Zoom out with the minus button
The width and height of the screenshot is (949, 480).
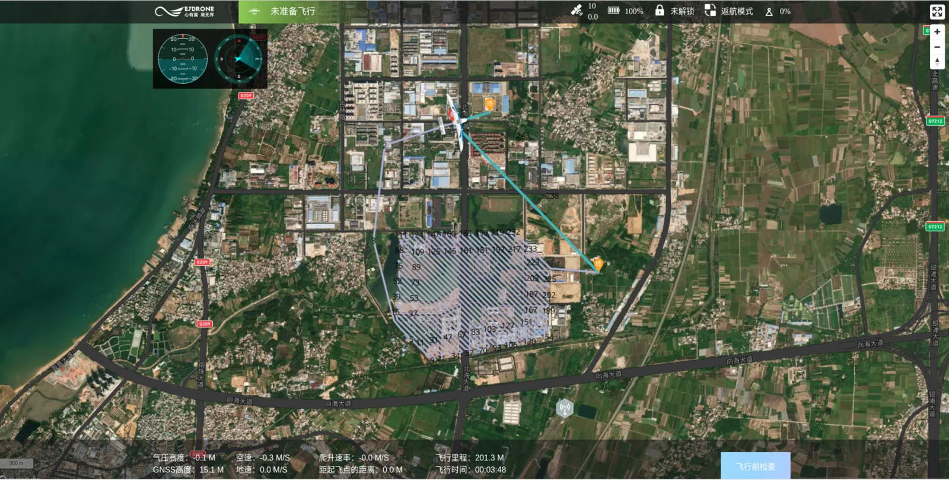[937, 47]
